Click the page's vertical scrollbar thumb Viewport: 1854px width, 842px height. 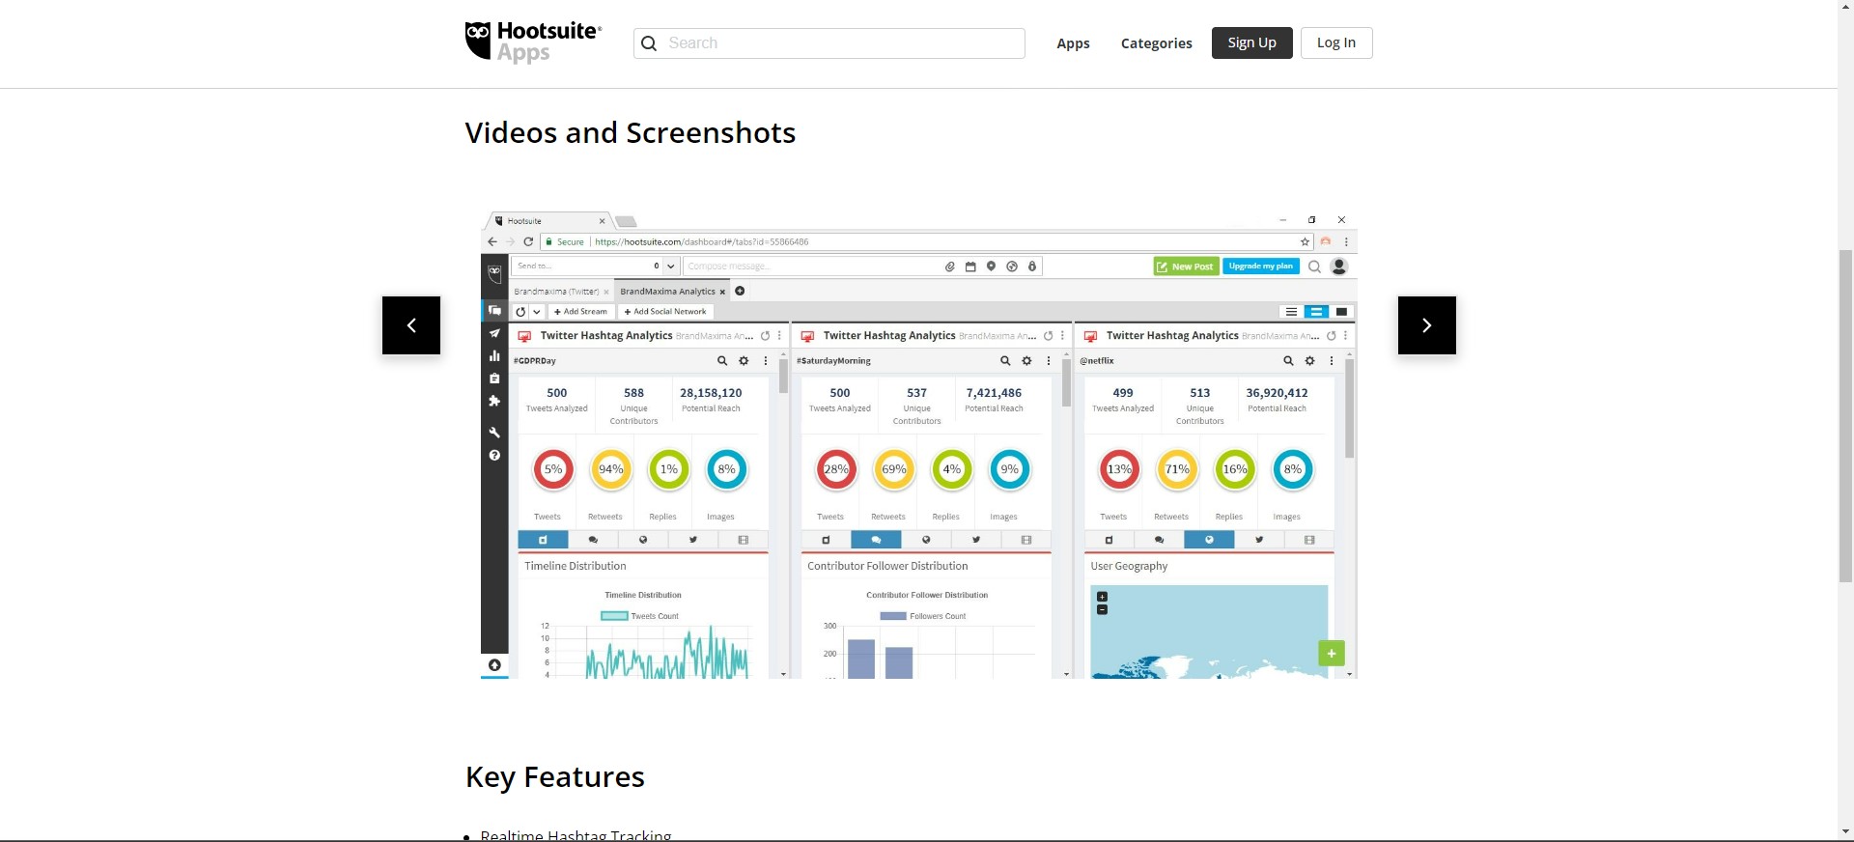pos(1845,415)
